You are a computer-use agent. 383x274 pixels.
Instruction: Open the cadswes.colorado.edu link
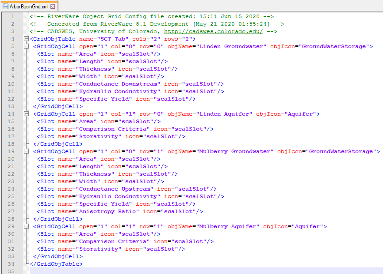pos(213,31)
